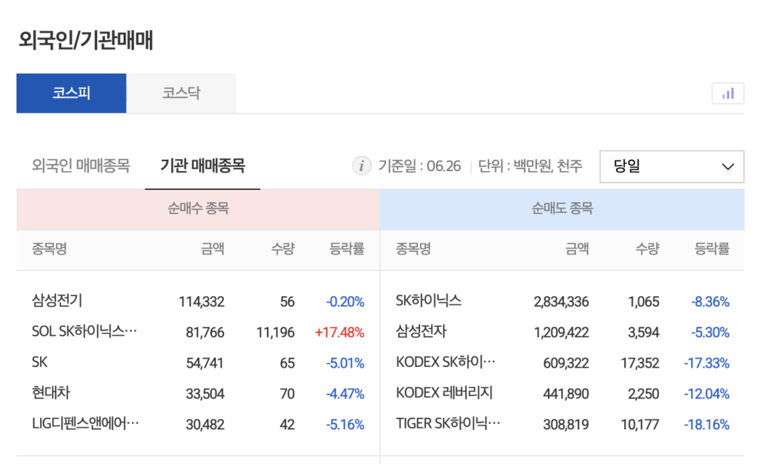772x464 pixels.
Task: Click the 609,322 amount value
Action: [565, 363]
